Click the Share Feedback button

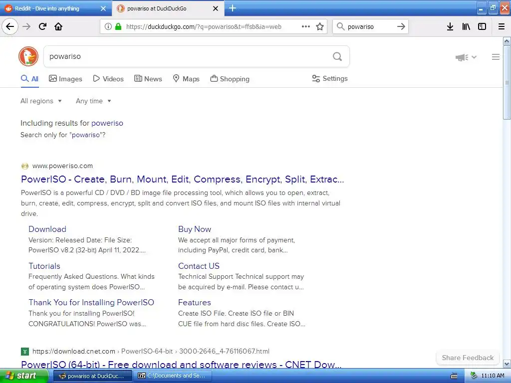468,358
